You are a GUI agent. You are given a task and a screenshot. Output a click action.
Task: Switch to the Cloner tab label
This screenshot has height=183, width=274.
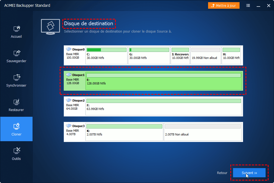(17, 134)
